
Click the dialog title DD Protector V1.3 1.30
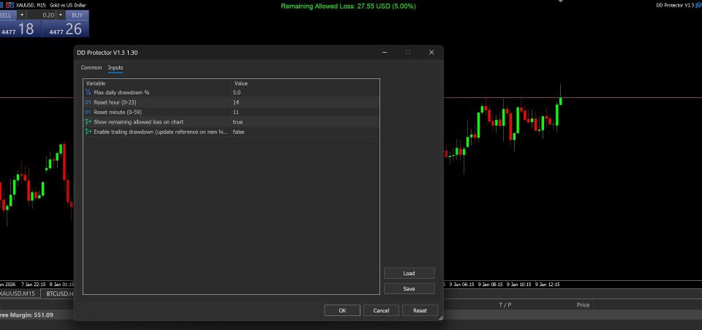tap(107, 53)
